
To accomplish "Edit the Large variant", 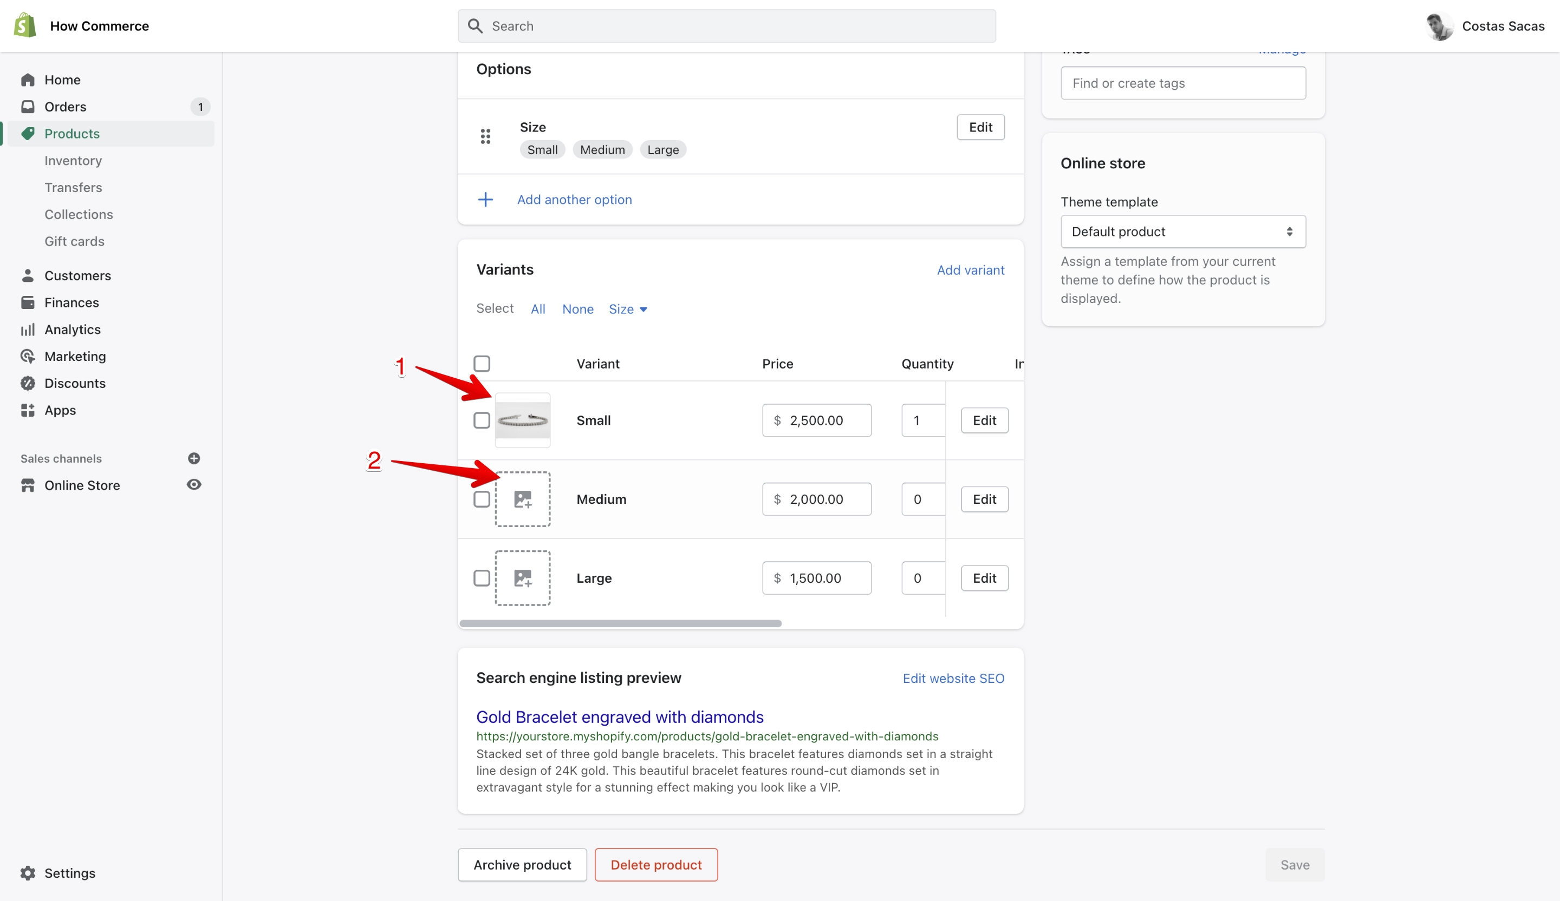I will (984, 577).
